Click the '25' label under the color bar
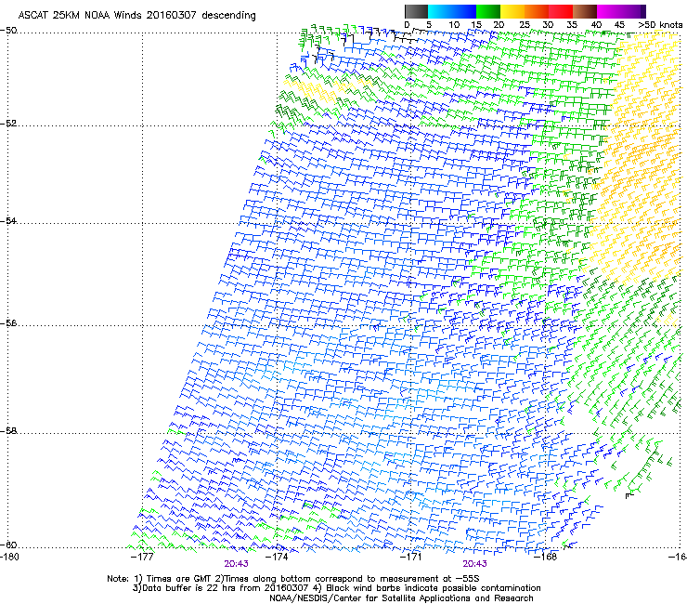687x604 pixels. click(525, 25)
